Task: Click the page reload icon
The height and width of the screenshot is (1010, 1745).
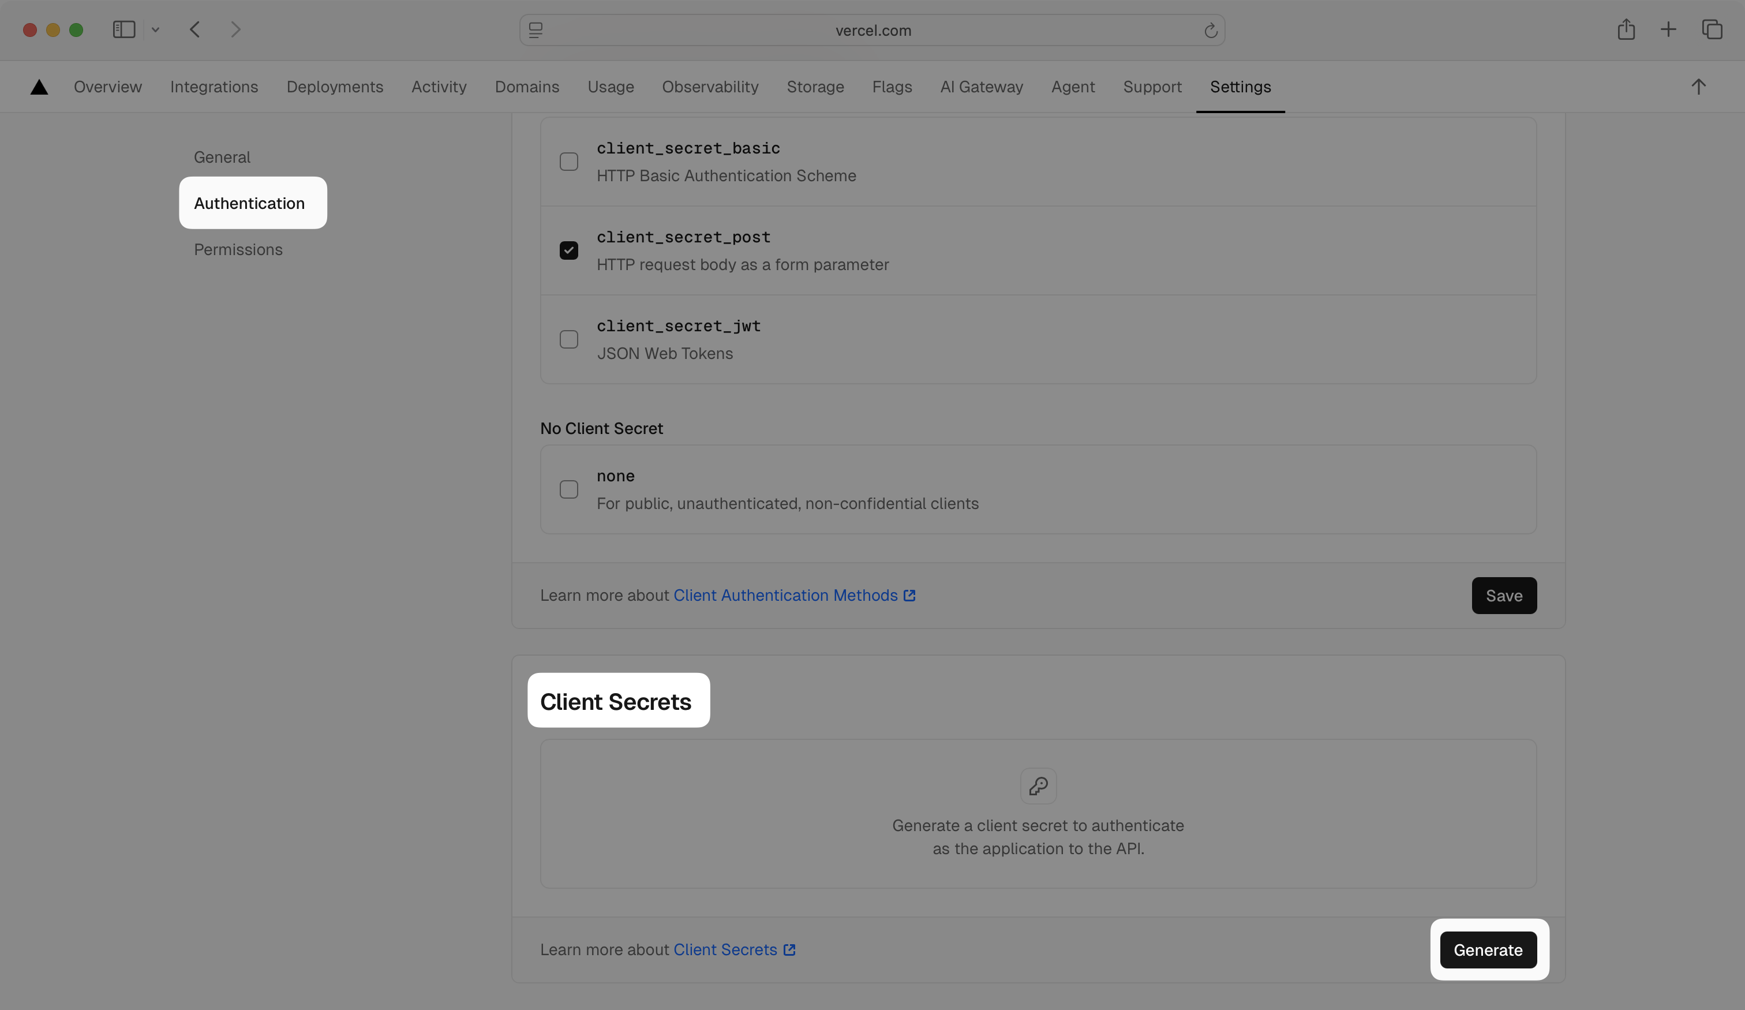Action: click(1209, 31)
